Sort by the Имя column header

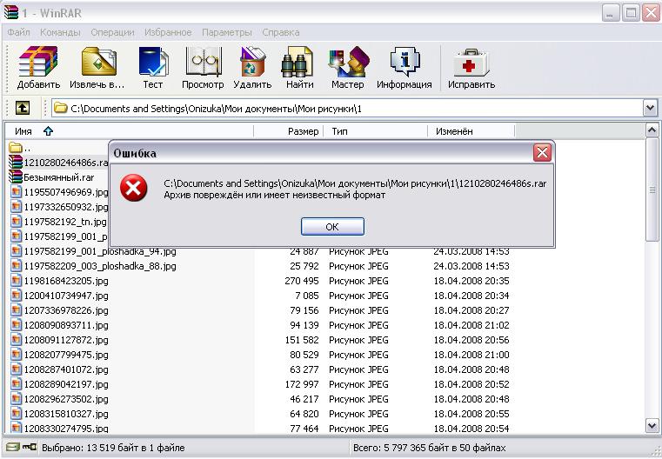130,131
